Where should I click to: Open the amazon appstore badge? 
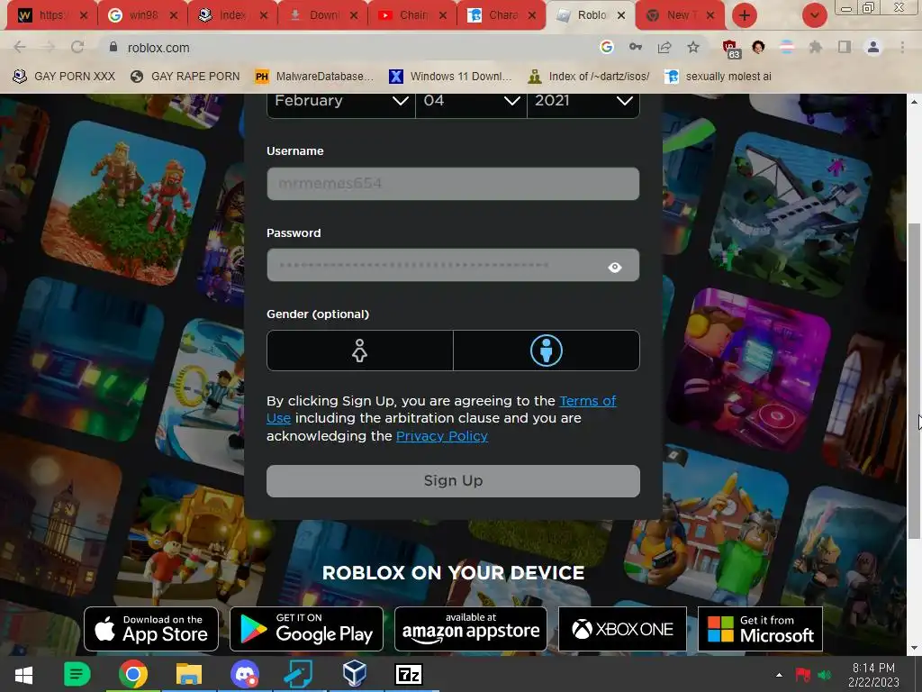(470, 629)
